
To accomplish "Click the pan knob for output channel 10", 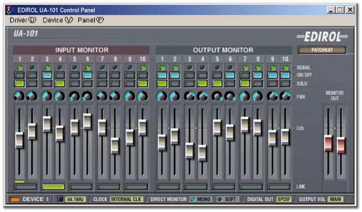I will click(x=285, y=96).
